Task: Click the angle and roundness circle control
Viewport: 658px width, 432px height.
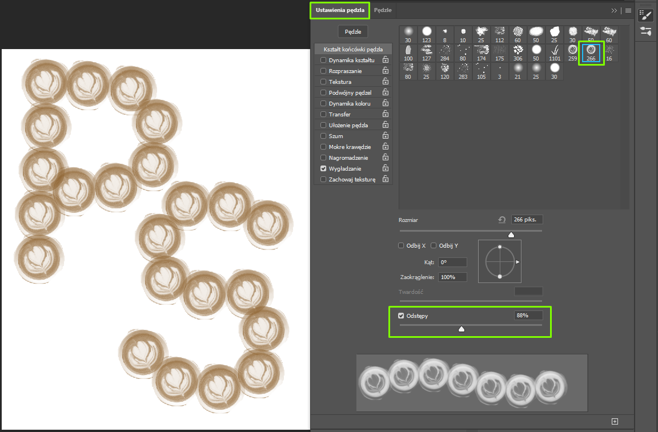Action: [x=500, y=262]
